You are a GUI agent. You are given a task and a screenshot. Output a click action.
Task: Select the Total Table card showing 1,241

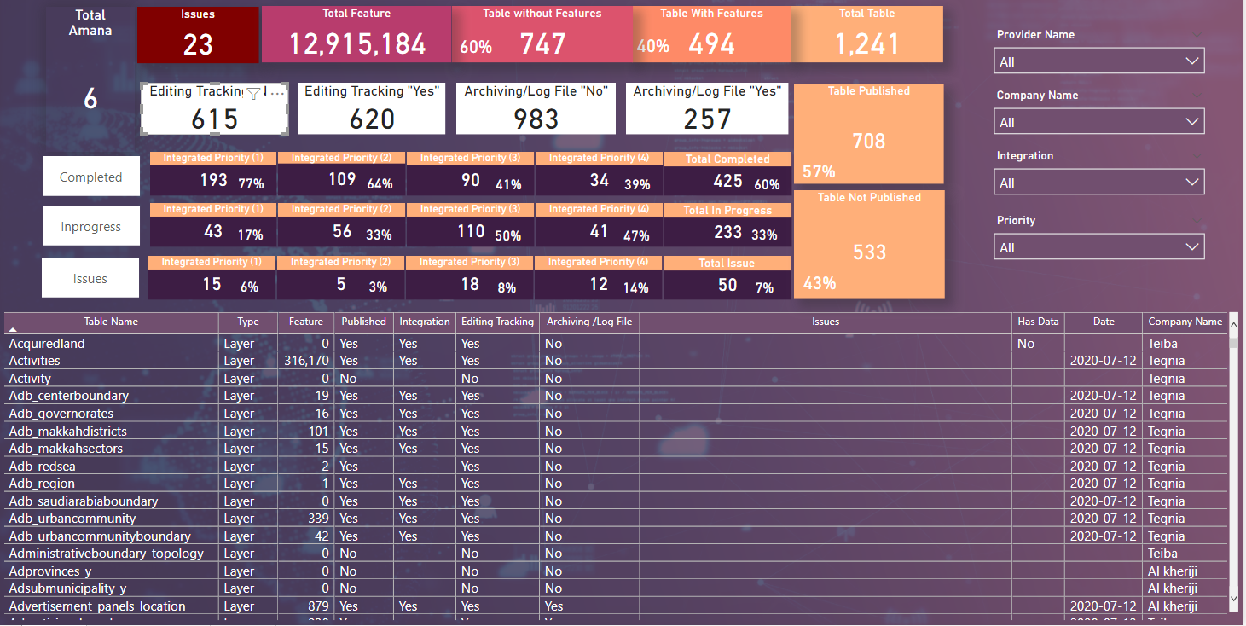[867, 34]
